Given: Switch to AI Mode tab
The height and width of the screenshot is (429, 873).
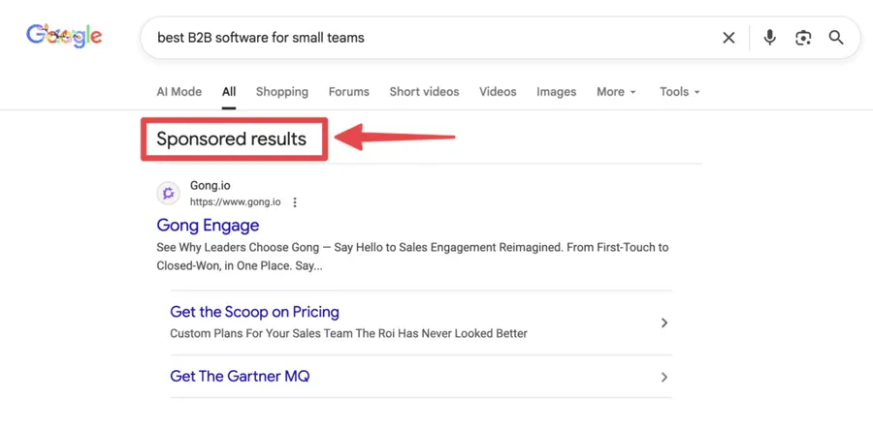Looking at the screenshot, I should [179, 92].
